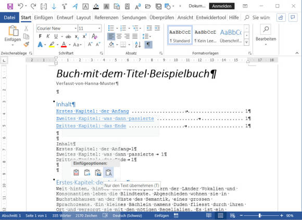Toggle italic formatting (K)

pos(48,36)
